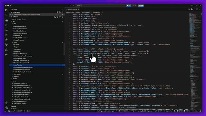Click Close All Editors icon in Open Editors
The width and height of the screenshot is (206, 116).
62,12
